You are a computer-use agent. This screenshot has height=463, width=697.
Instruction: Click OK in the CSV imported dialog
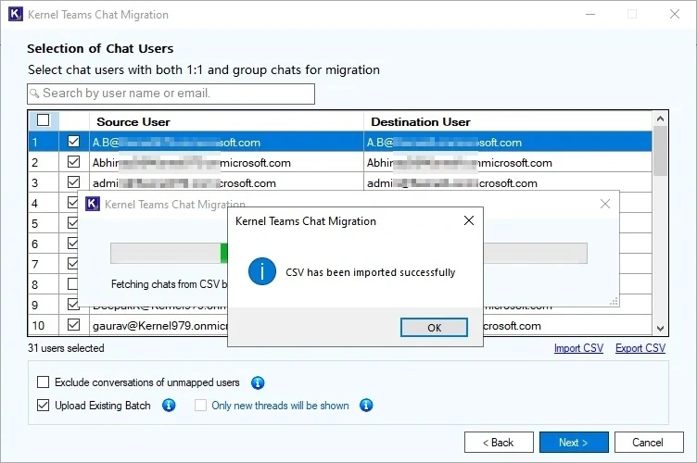pyautogui.click(x=434, y=328)
